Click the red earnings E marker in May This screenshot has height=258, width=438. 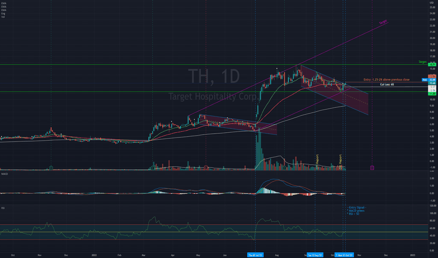pyautogui.click(x=206, y=167)
